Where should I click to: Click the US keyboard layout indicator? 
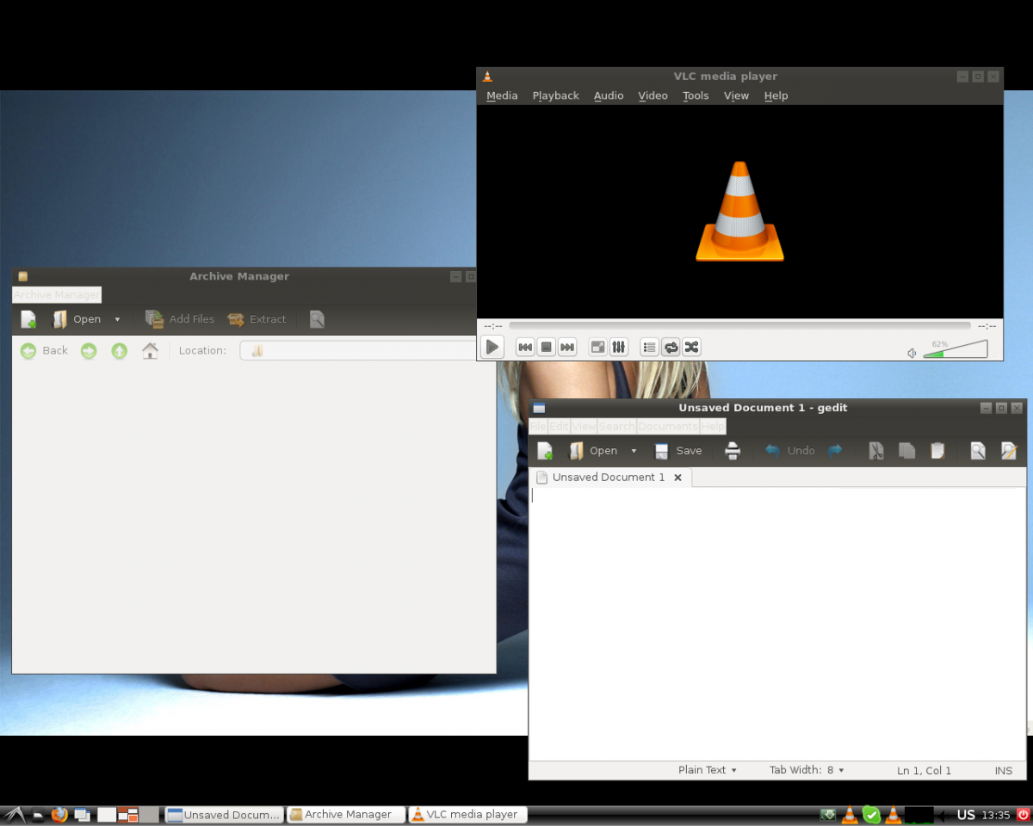pos(966,814)
